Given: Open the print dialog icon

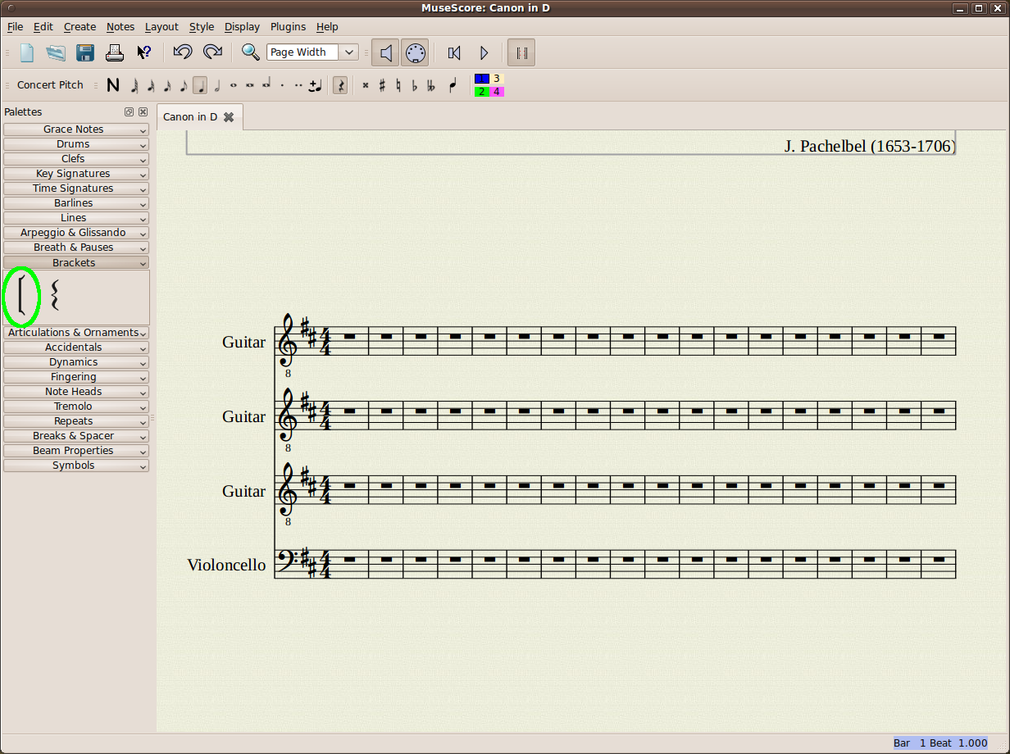Looking at the screenshot, I should point(114,52).
